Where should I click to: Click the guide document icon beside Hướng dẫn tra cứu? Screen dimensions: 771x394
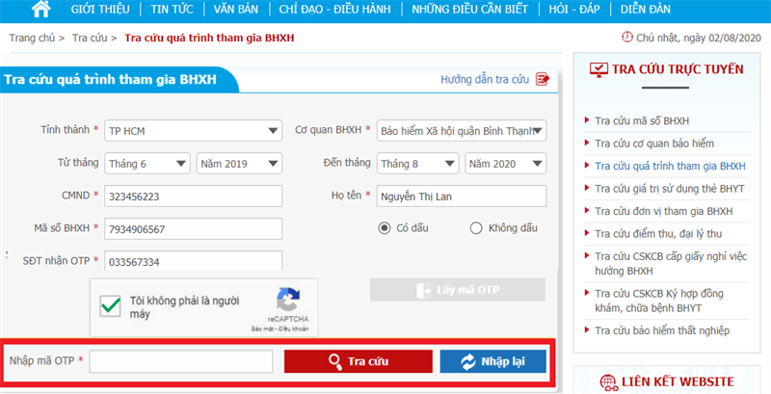click(x=543, y=79)
